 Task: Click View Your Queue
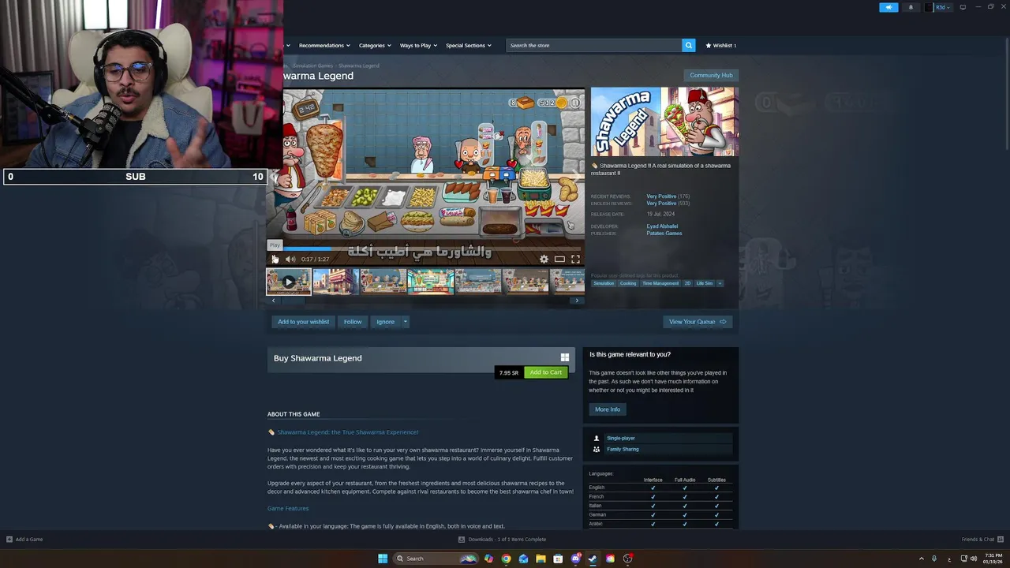(698, 322)
